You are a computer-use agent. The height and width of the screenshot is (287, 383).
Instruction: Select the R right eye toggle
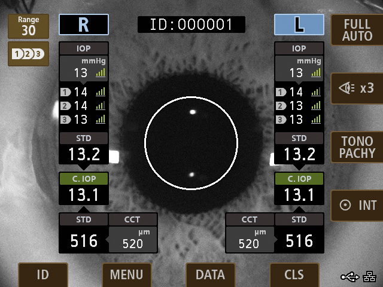point(83,25)
